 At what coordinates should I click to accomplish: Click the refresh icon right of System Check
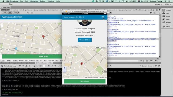pos(159,66)
